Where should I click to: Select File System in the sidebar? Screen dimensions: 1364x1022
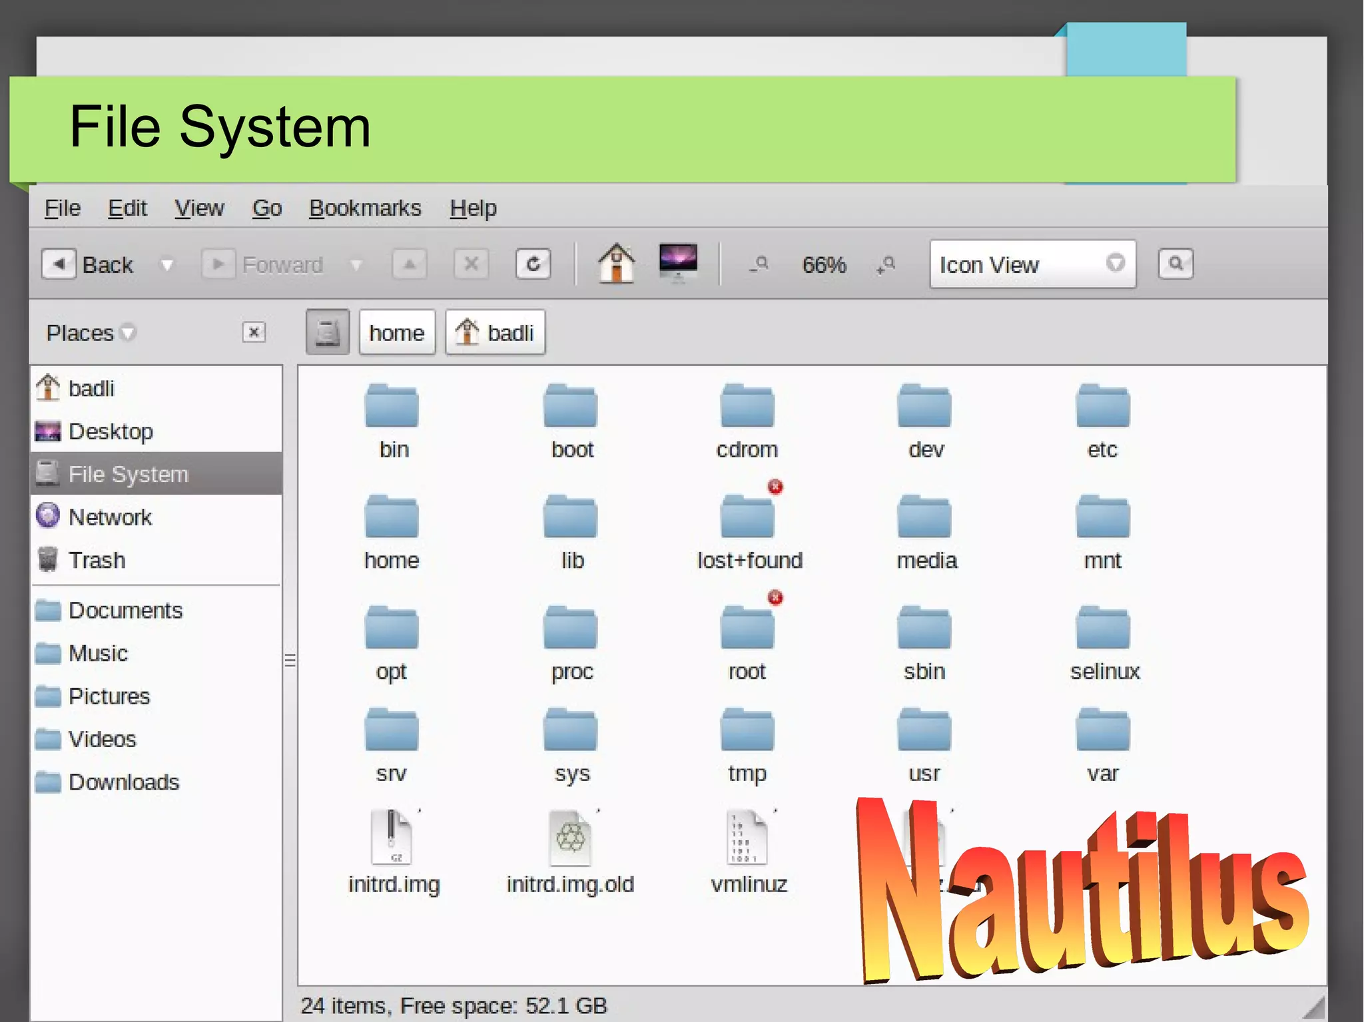(157, 474)
